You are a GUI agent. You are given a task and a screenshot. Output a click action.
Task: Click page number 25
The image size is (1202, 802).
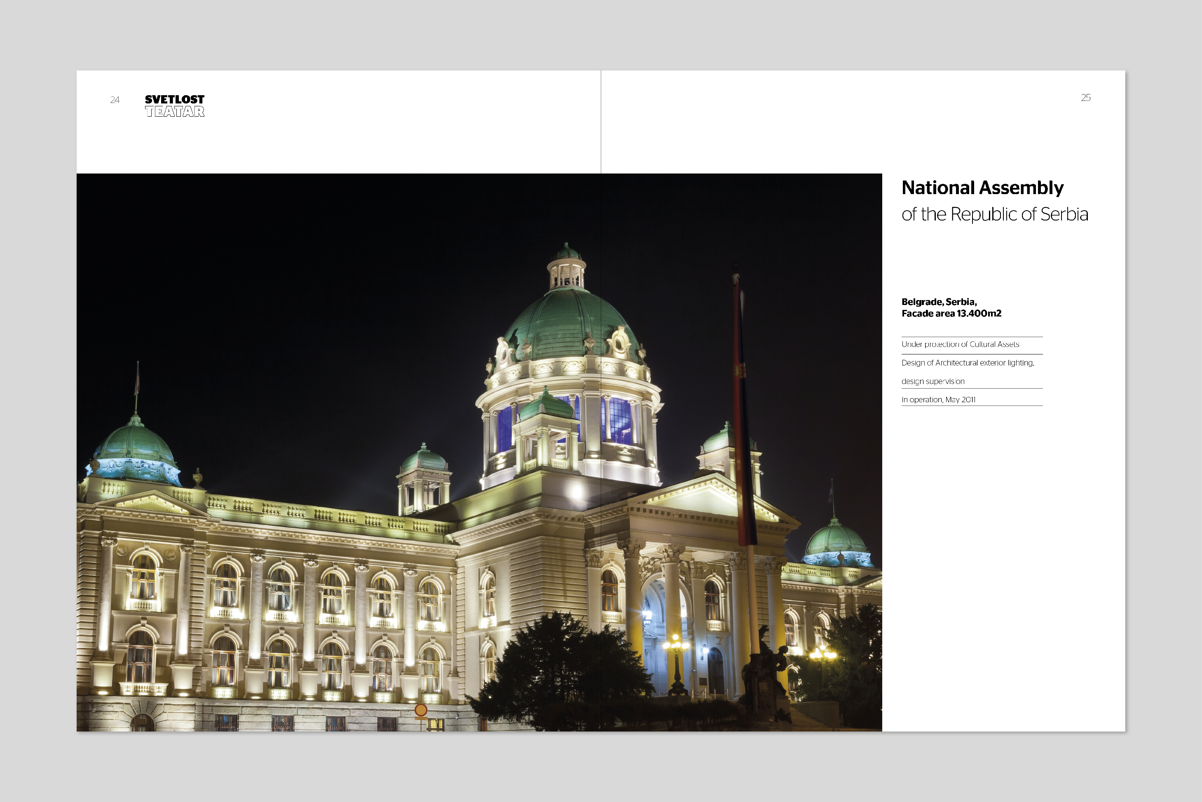(x=1085, y=98)
